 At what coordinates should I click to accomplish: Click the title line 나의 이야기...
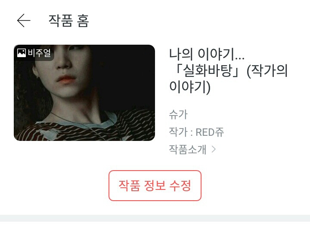[207, 54]
